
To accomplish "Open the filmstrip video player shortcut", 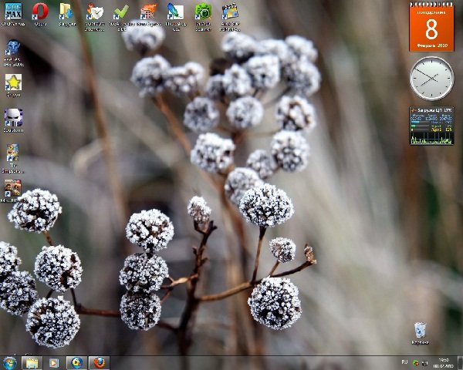I will coord(230,12).
